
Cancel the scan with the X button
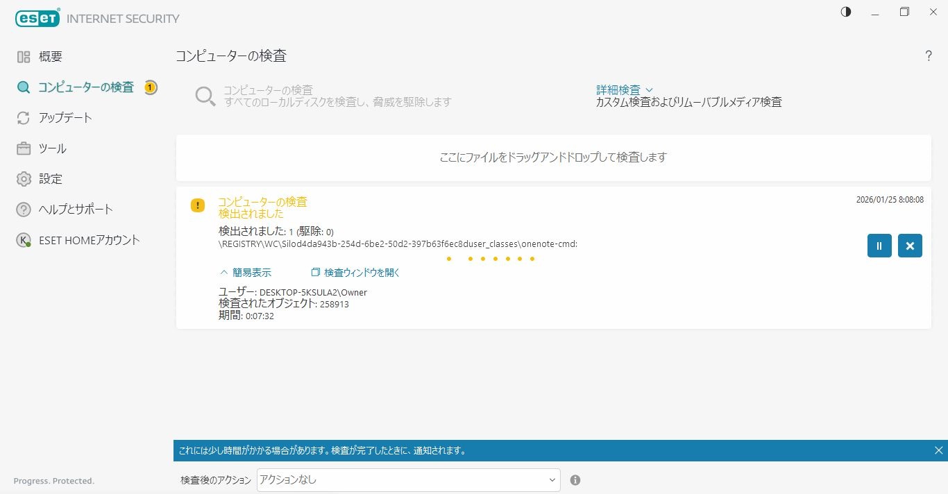[910, 246]
